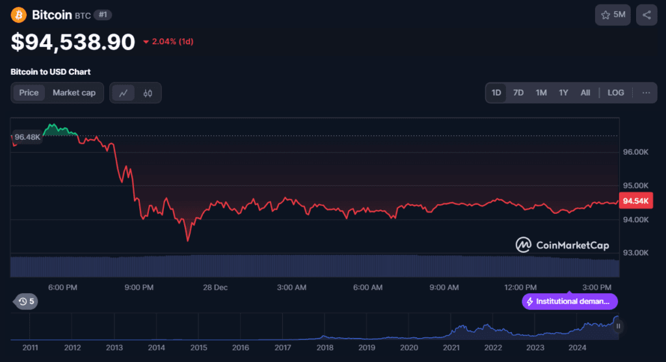
Task: Add Bitcoin to watchlist via star button
Action: (x=613, y=15)
